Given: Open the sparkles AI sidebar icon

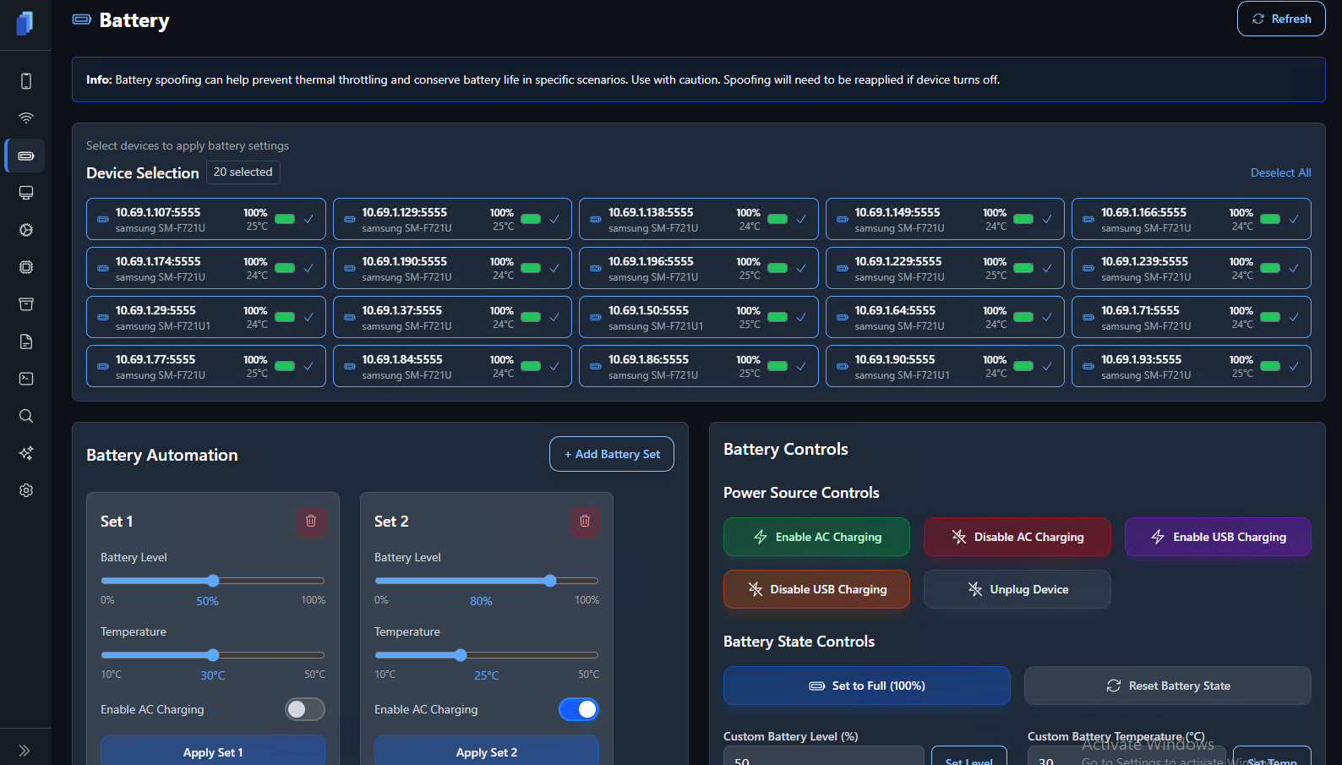Looking at the screenshot, I should tap(26, 453).
